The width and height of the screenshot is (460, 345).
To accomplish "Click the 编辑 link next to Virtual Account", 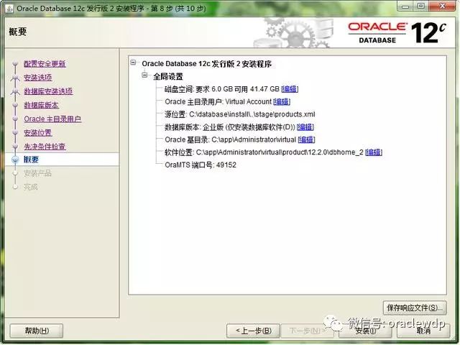I will click(x=282, y=102).
